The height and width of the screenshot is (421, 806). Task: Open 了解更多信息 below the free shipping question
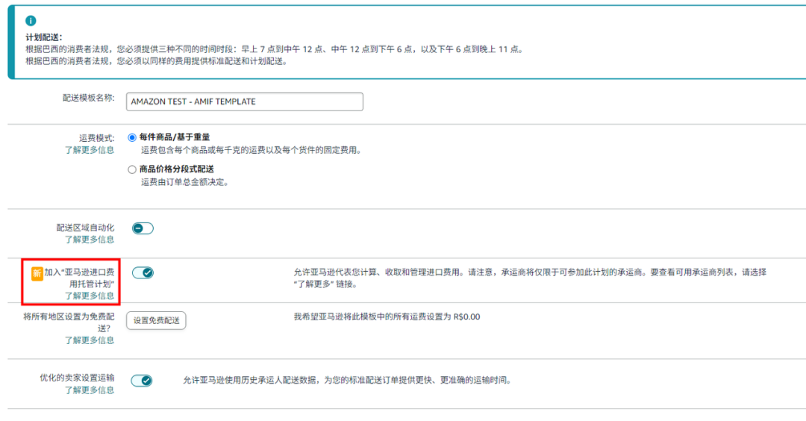tap(89, 340)
